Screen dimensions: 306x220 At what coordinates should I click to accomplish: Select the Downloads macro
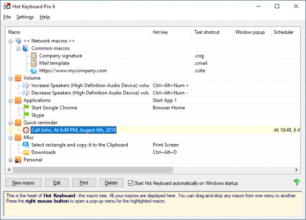point(44,152)
